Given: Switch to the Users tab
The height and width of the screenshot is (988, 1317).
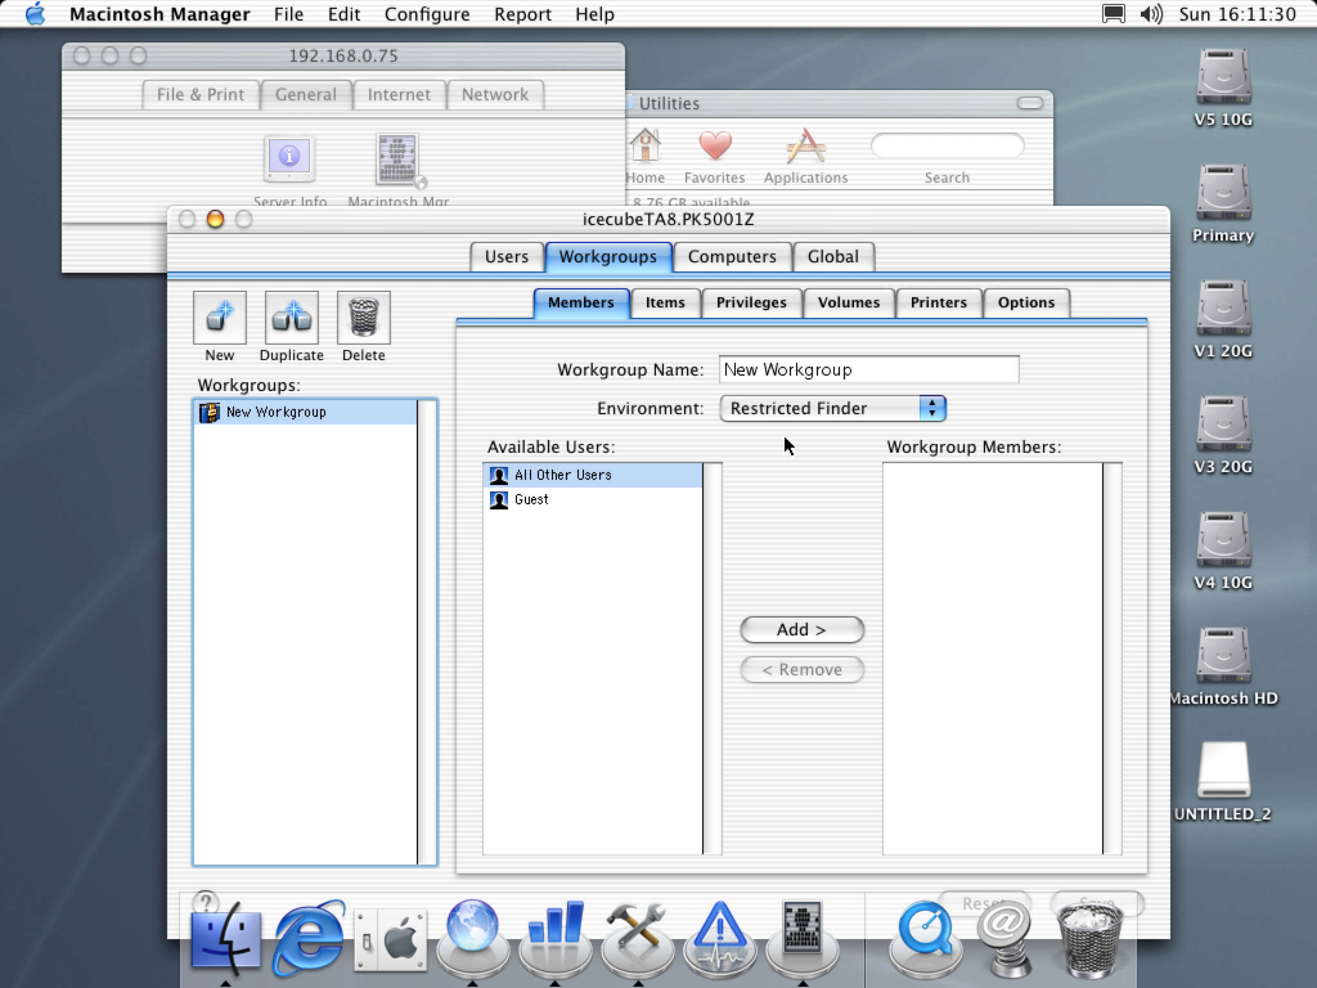Looking at the screenshot, I should (507, 257).
